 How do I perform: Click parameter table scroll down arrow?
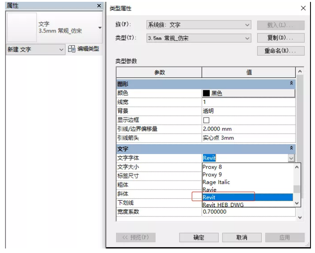pos(300,217)
